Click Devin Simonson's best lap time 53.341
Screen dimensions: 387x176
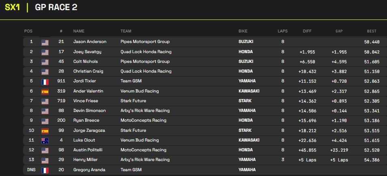(372, 111)
